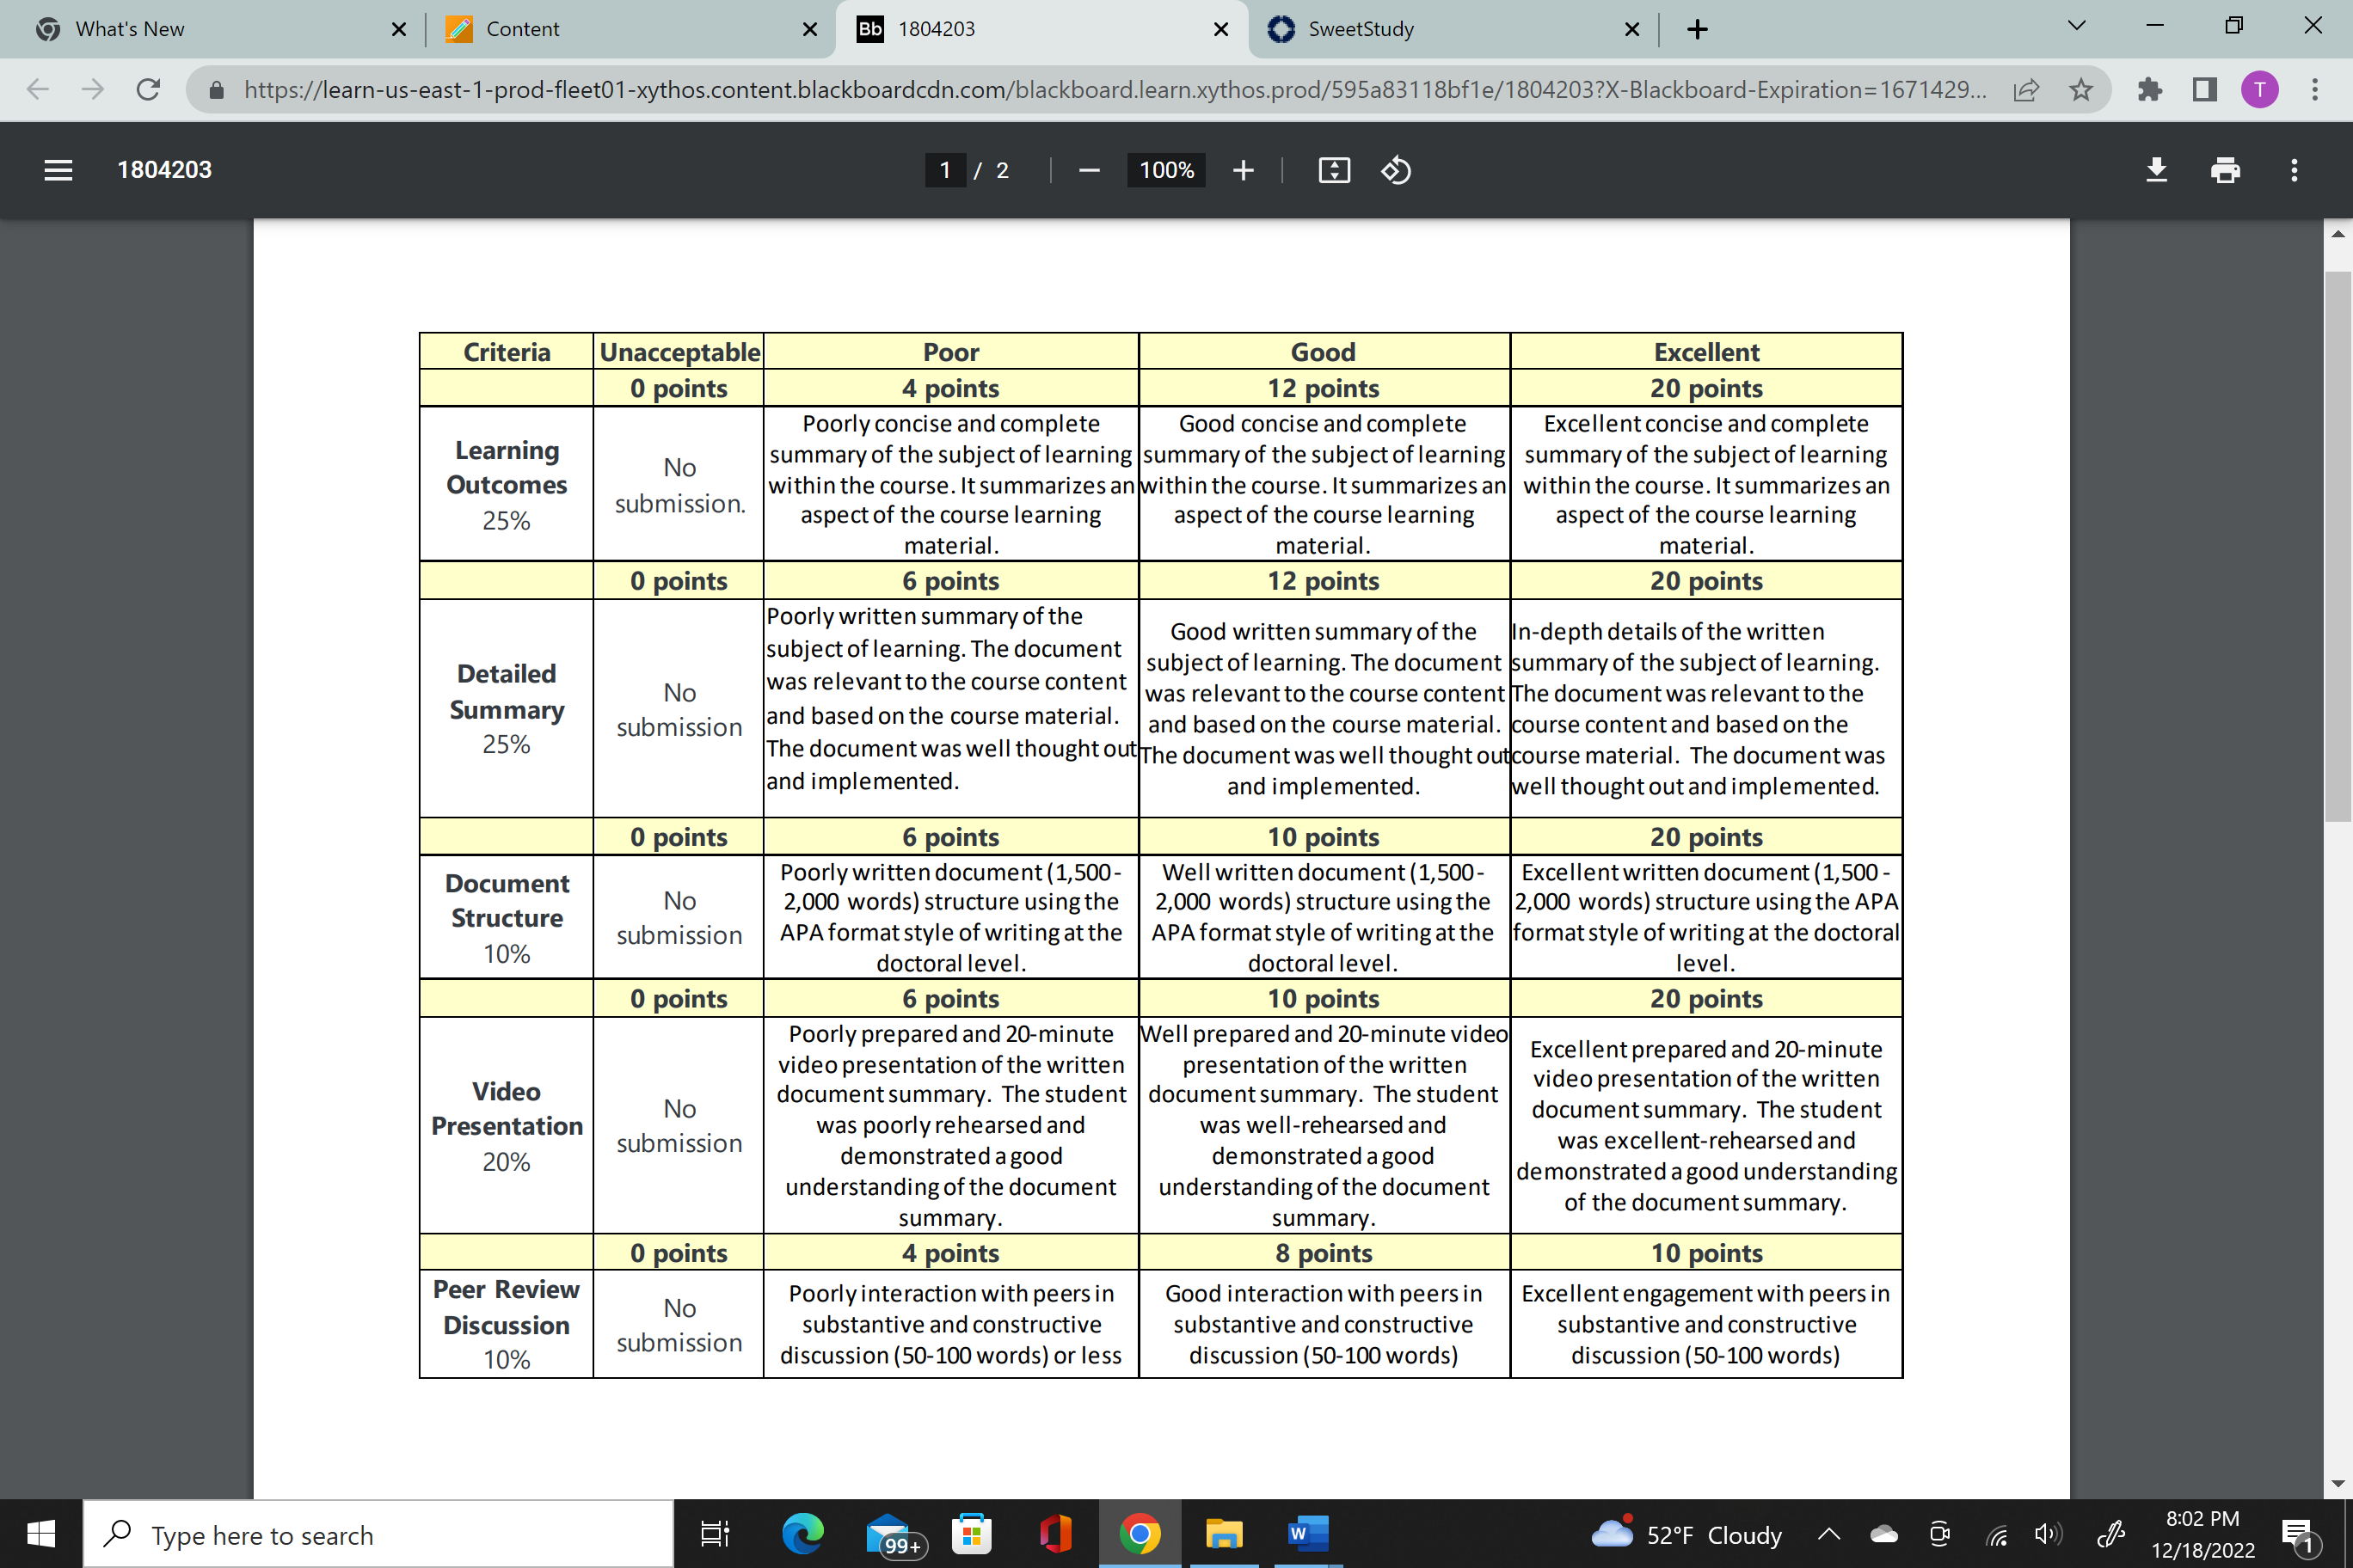Print the PDF document
This screenshot has height=1568, width=2353.
(2225, 170)
